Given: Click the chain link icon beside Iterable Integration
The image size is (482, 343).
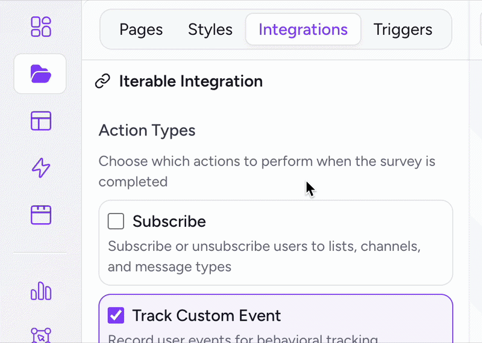Looking at the screenshot, I should click(102, 81).
